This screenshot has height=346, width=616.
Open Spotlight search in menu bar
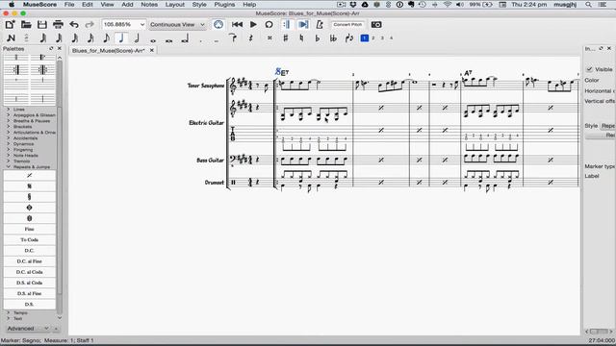[x=588, y=4]
